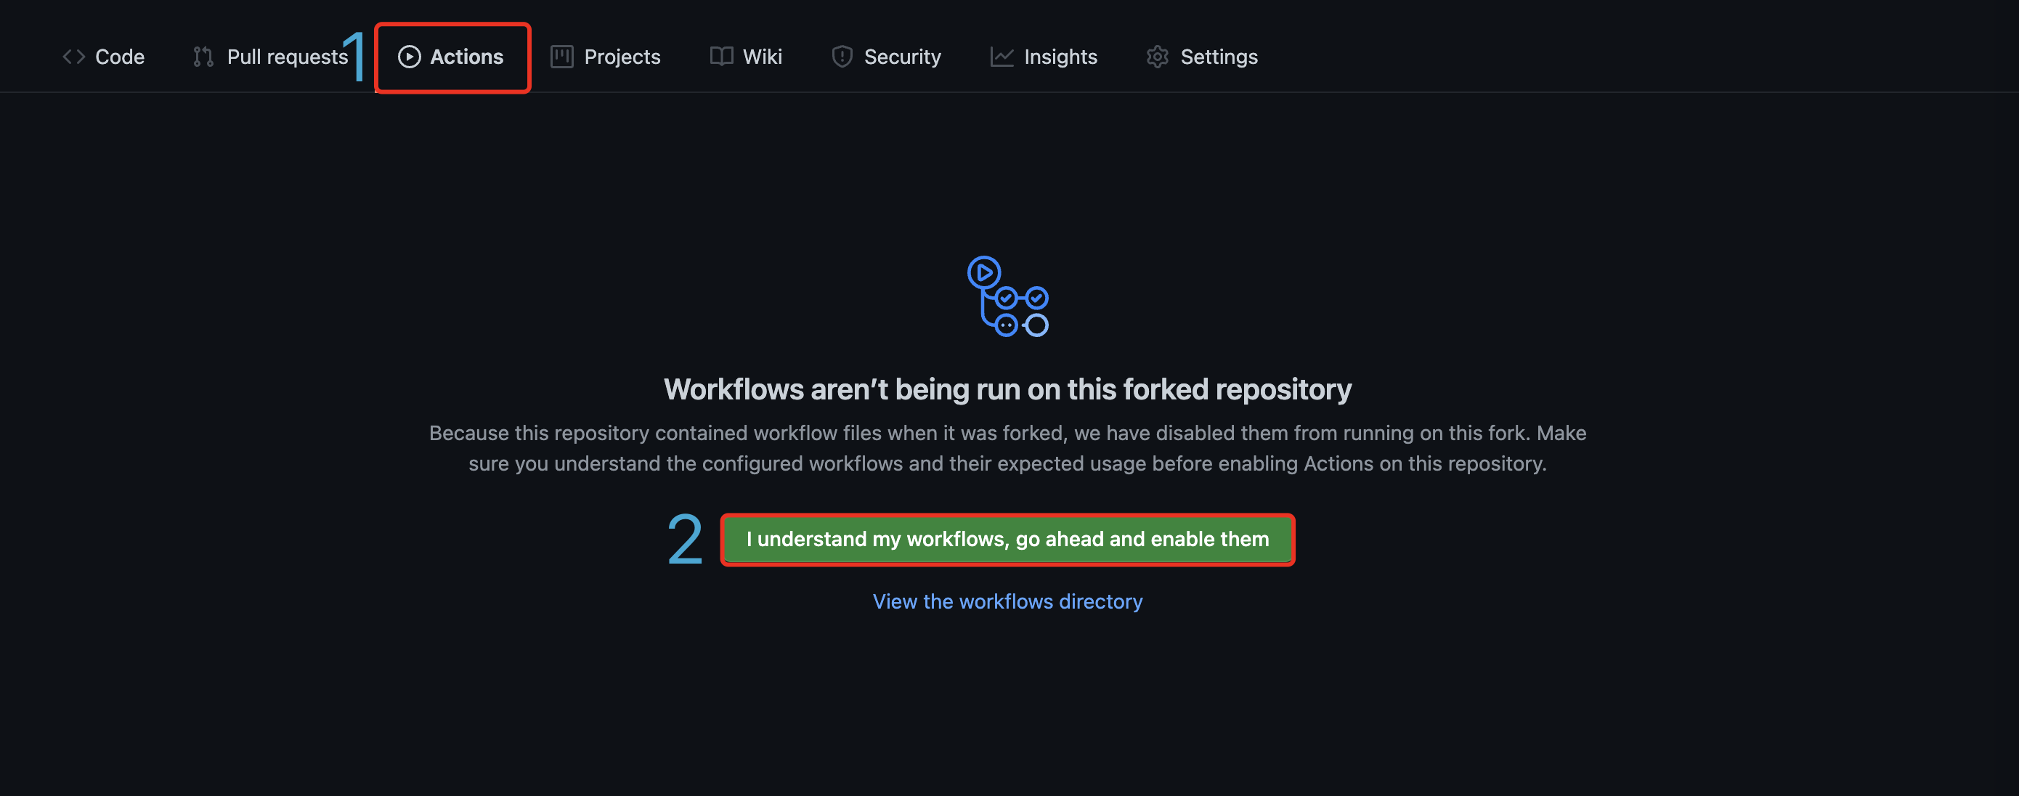Click the forked repository workflows heading
This screenshot has width=2019, height=796.
1007,389
